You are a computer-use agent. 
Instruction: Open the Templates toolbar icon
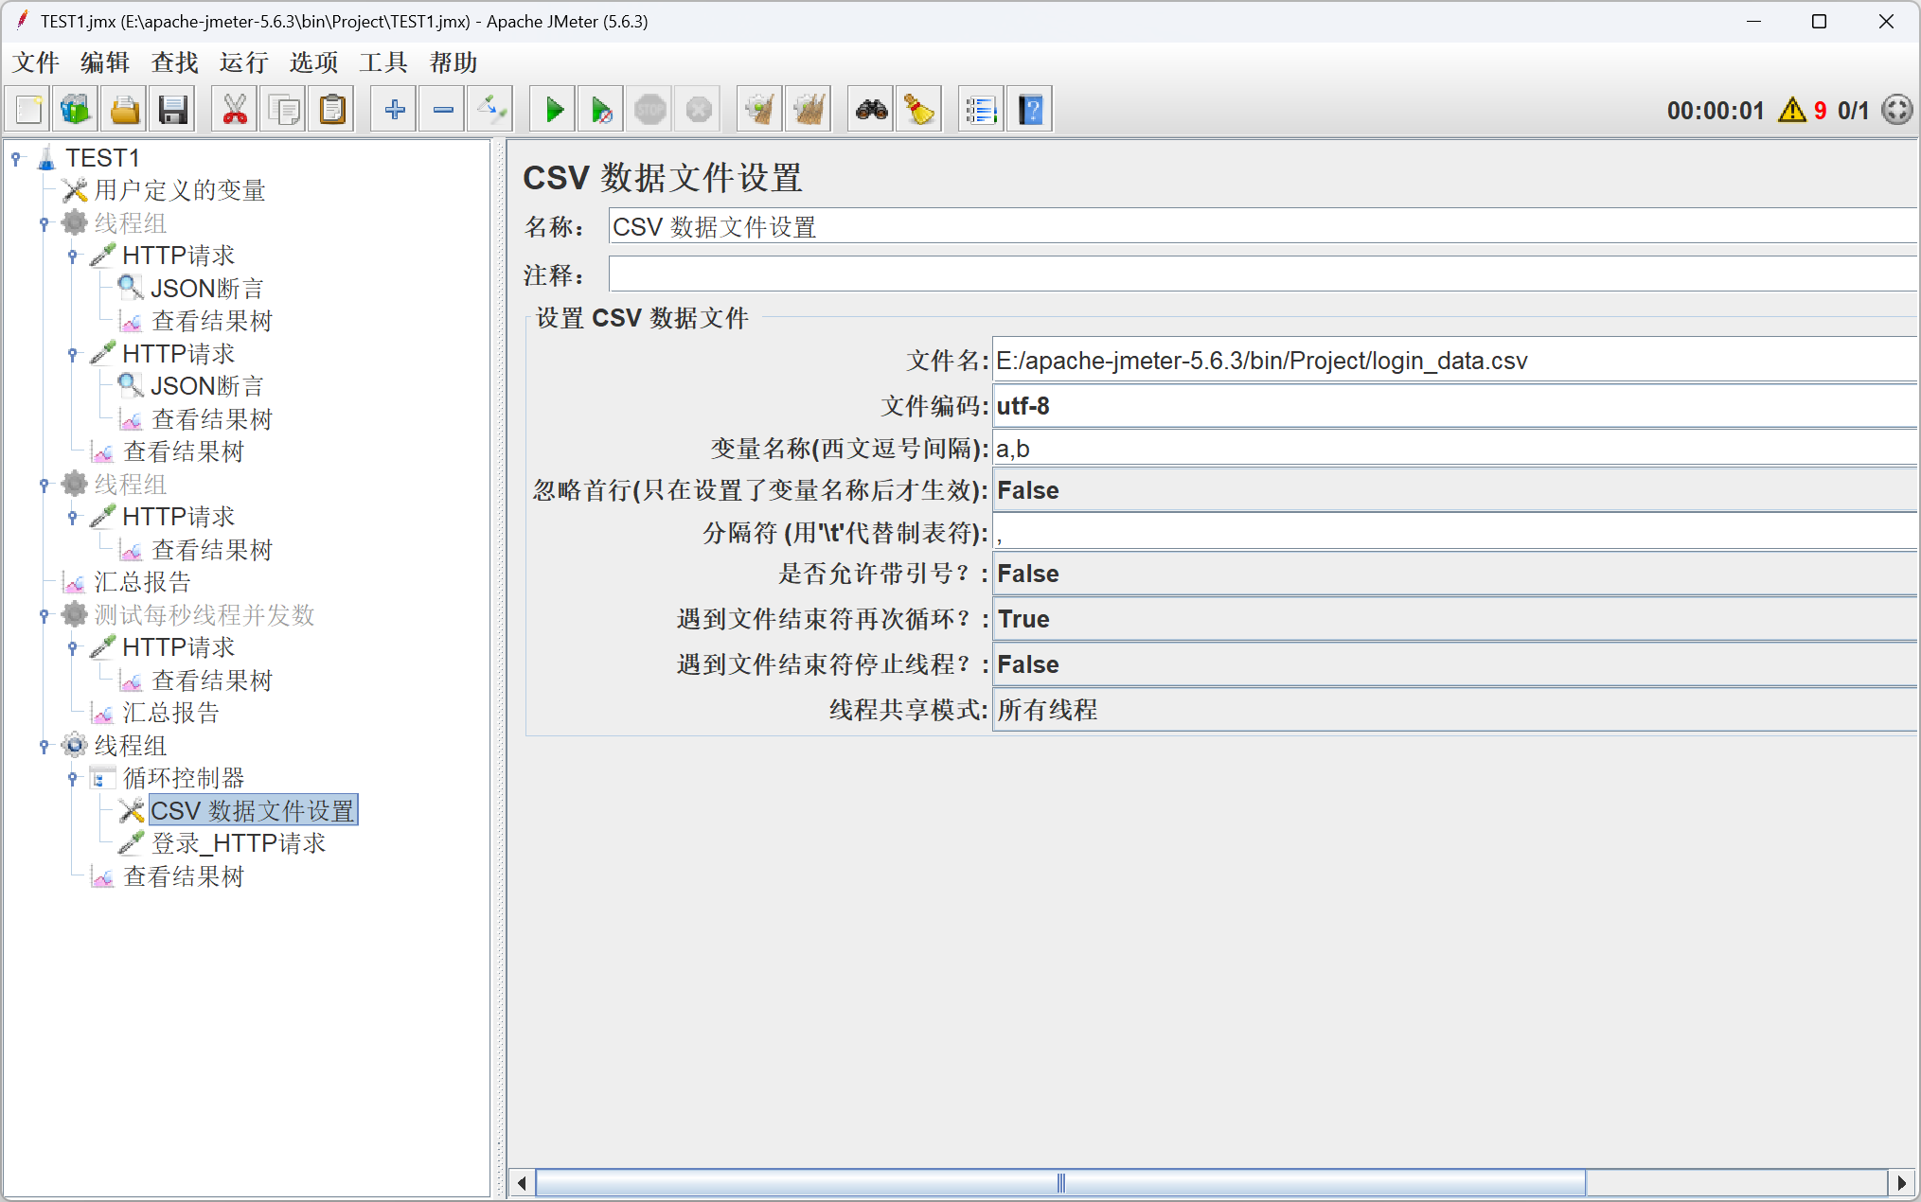(76, 110)
